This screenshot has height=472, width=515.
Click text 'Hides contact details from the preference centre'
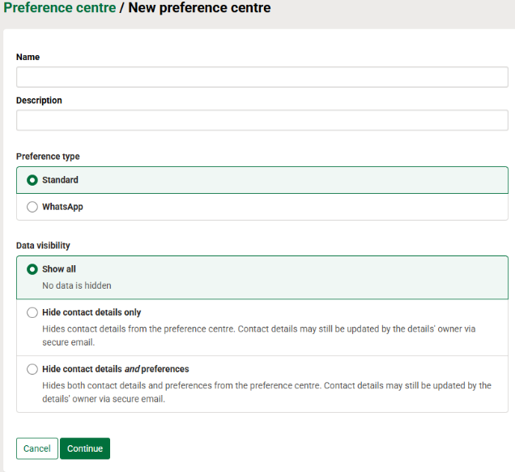tap(138, 329)
